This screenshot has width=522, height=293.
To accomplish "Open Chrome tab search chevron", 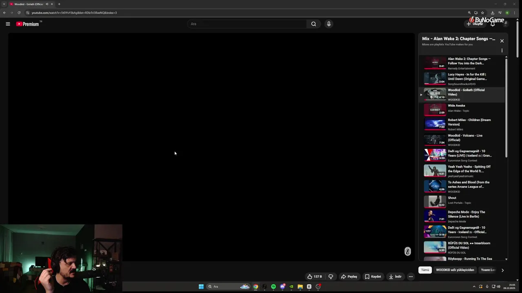I will pyautogui.click(x=4, y=4).
